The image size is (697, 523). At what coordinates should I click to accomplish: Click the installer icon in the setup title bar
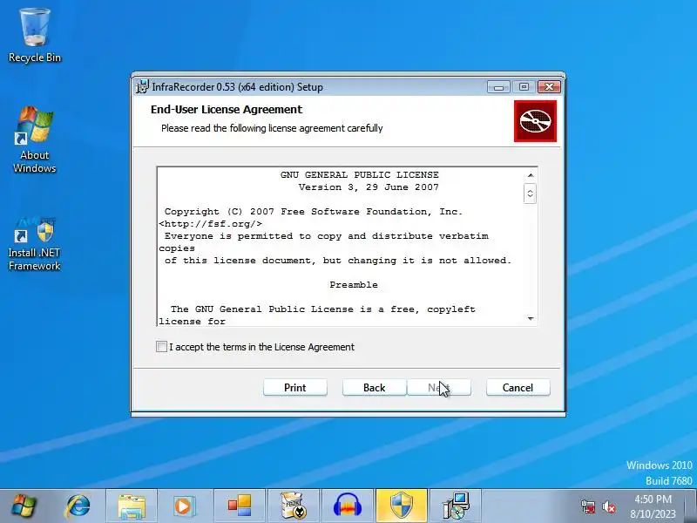(142, 86)
